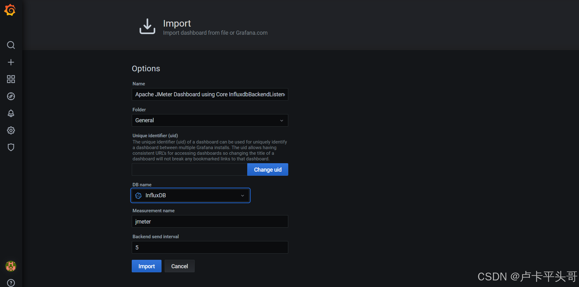Open the Create plus menu icon
The image size is (579, 287).
tap(11, 62)
